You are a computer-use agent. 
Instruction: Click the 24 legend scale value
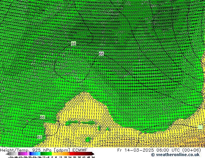click(x=70, y=157)
